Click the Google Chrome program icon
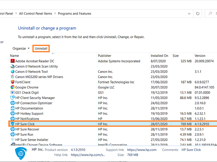This screenshot has height=162, width=217. click(13, 87)
